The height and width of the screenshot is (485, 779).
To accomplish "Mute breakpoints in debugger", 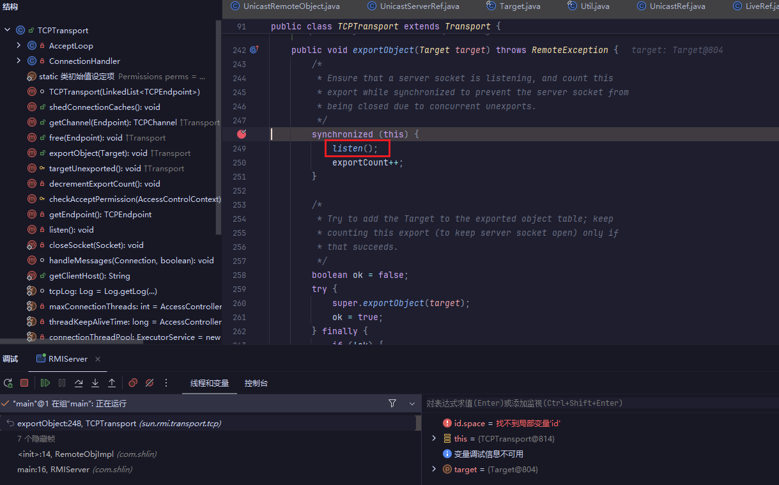I will point(150,383).
